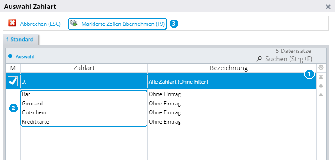The height and width of the screenshot is (160, 335).
Task: Click Markierte Zeilen übernehmen (F9)
Action: 123,24
